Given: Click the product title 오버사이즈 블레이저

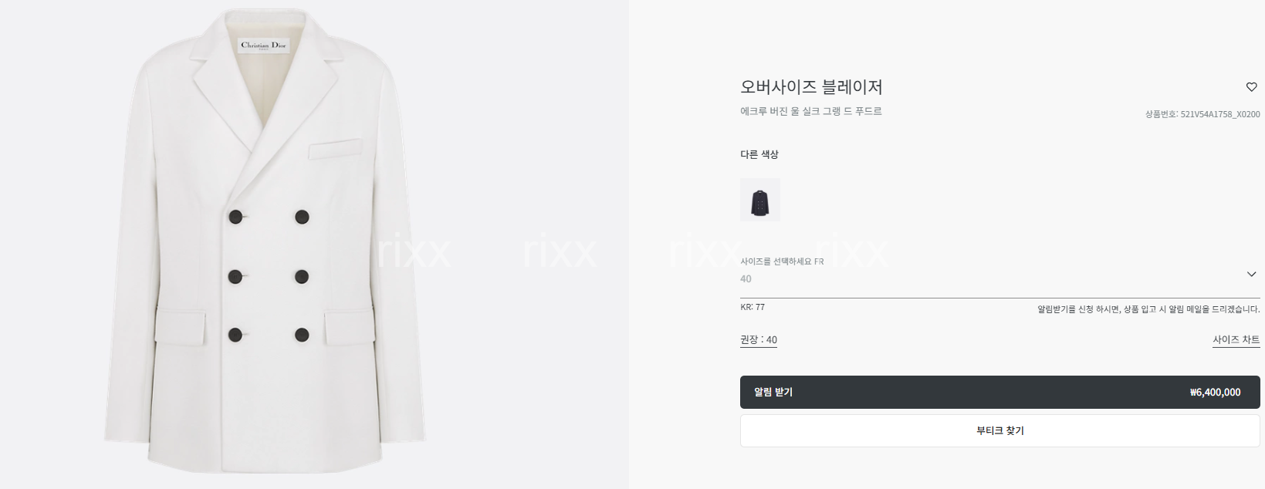Looking at the screenshot, I should (811, 87).
